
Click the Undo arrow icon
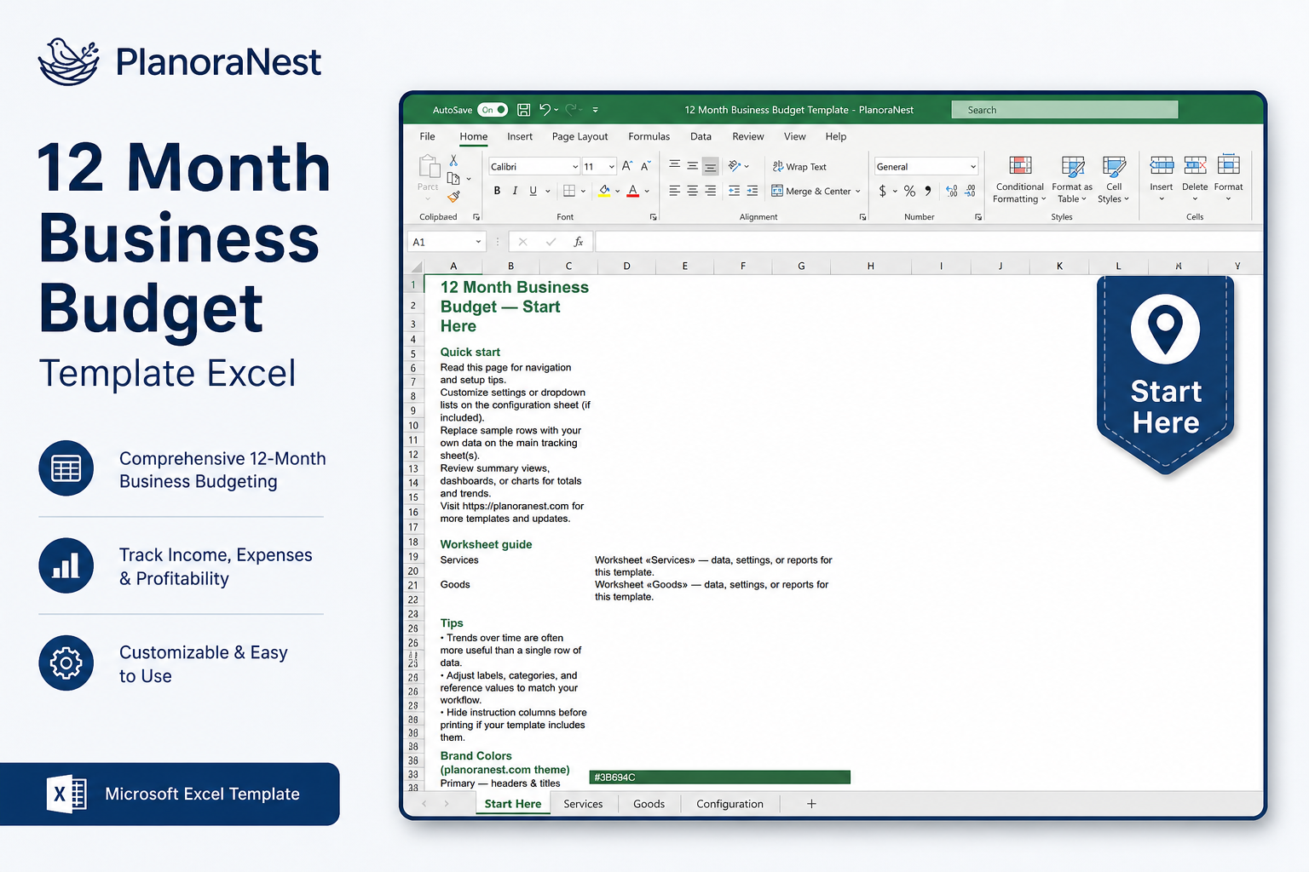click(545, 109)
